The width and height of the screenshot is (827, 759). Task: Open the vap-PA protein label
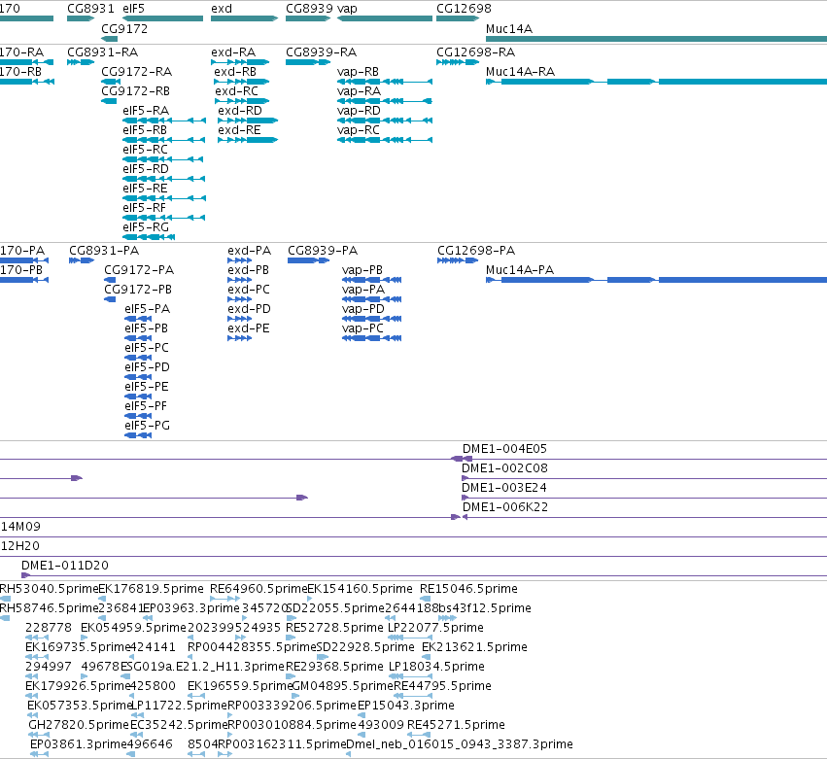[363, 290]
